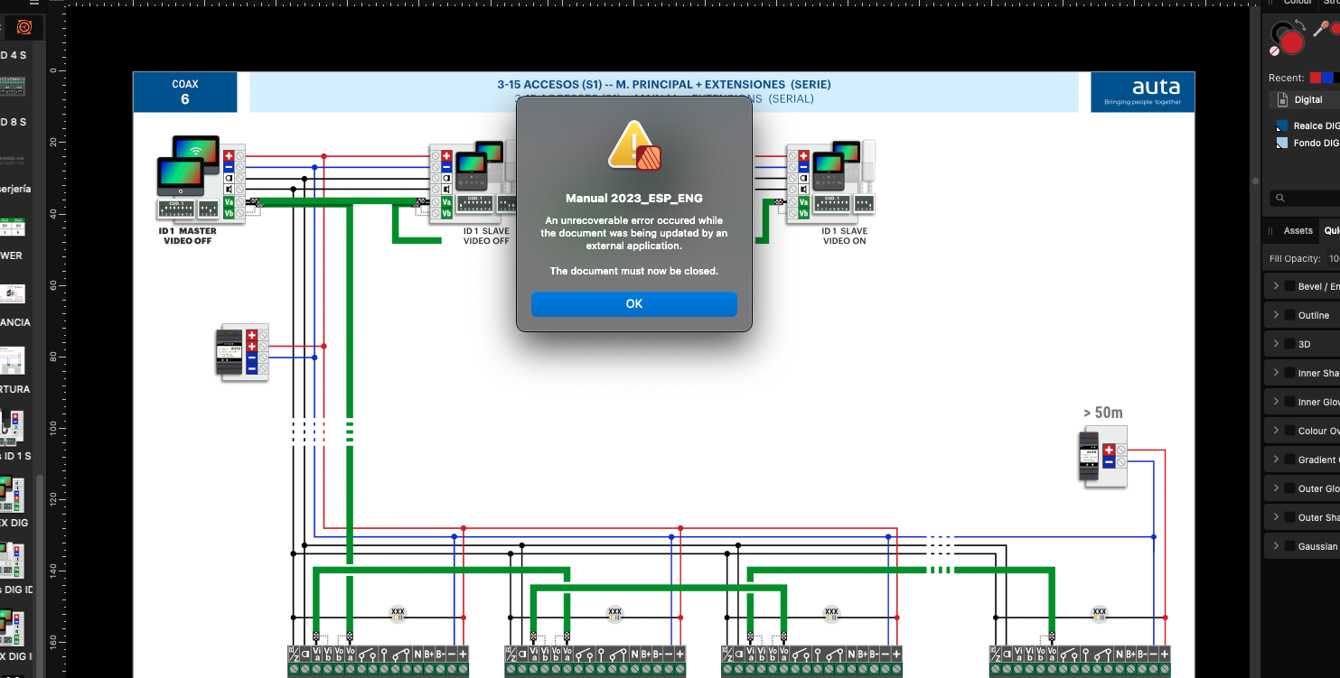Select the page thumbnail above 'WER'
Screen dimensions: 1340x678
point(12,227)
